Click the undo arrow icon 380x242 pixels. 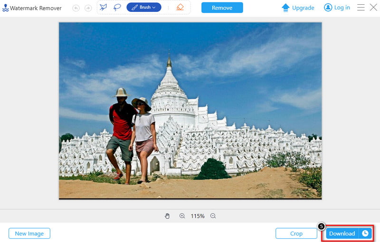[x=76, y=8]
